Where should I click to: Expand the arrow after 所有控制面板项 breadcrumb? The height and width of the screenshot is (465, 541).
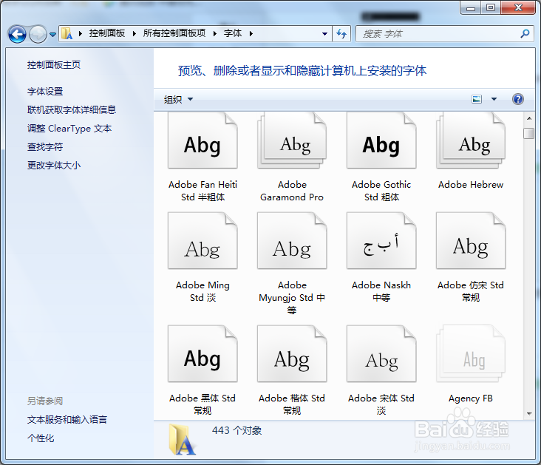coord(215,33)
